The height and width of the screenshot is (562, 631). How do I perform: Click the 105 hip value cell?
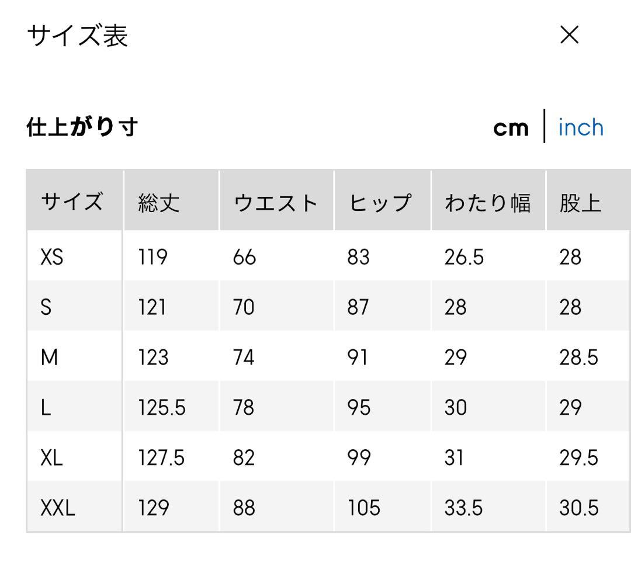(x=363, y=508)
